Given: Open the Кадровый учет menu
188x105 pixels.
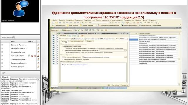Looking at the screenshot, I should [89, 20].
